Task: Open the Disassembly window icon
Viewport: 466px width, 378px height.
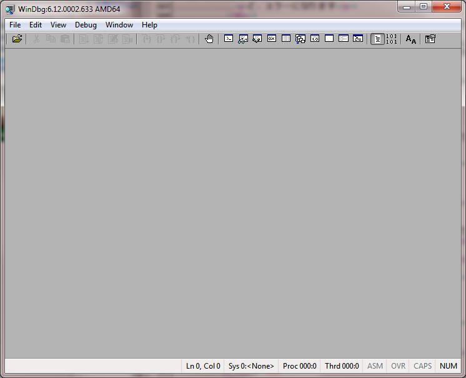Action: point(315,39)
